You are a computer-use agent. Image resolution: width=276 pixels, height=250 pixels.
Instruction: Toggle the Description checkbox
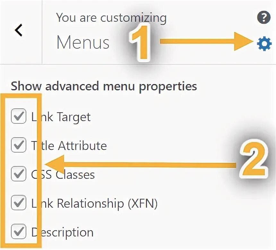coord(18,232)
